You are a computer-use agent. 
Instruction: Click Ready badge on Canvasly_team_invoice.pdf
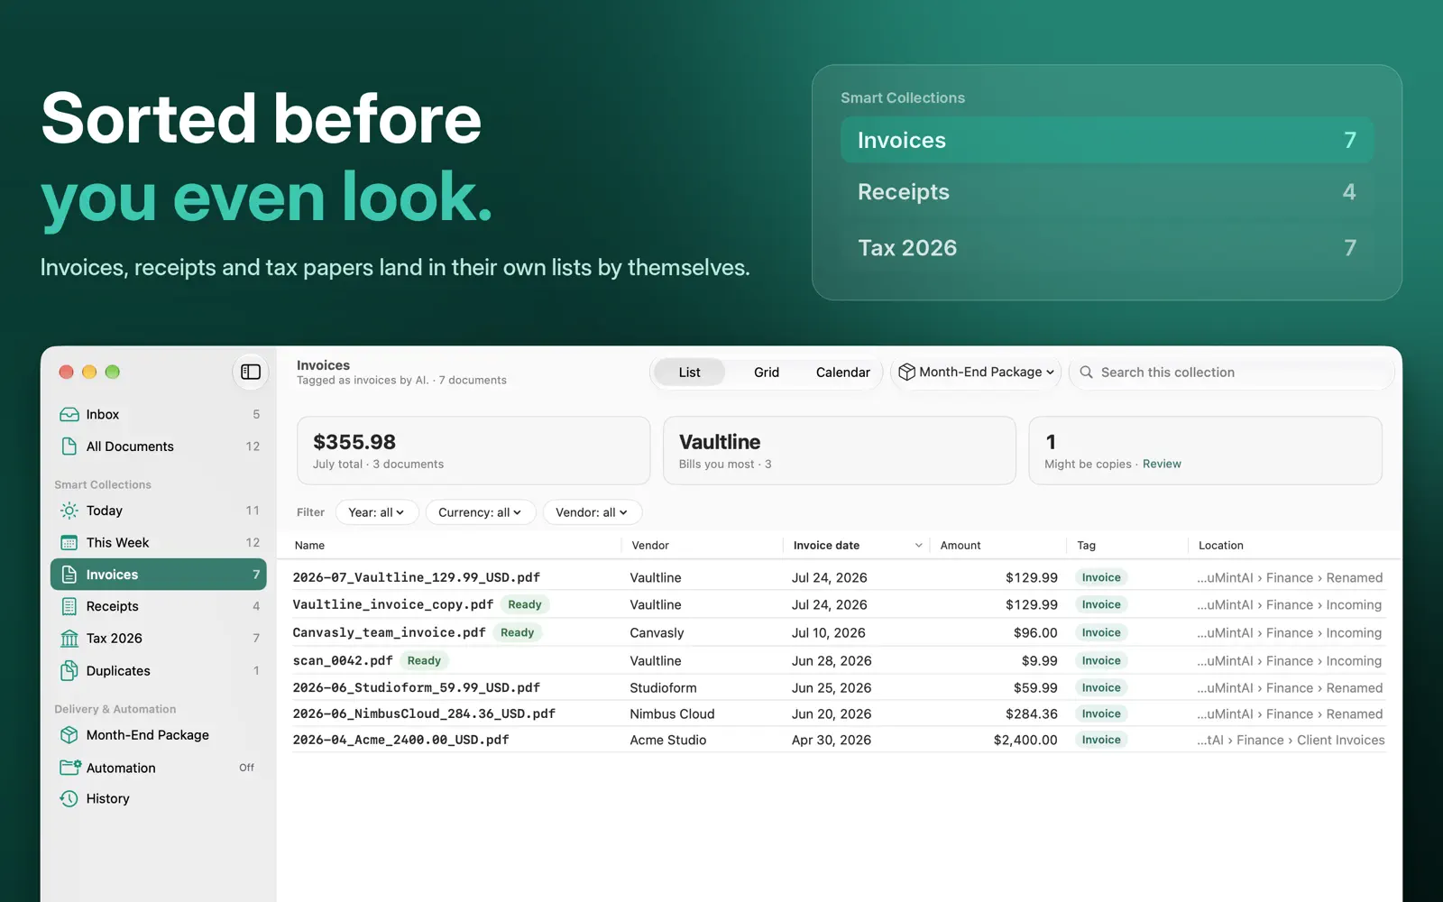point(518,633)
